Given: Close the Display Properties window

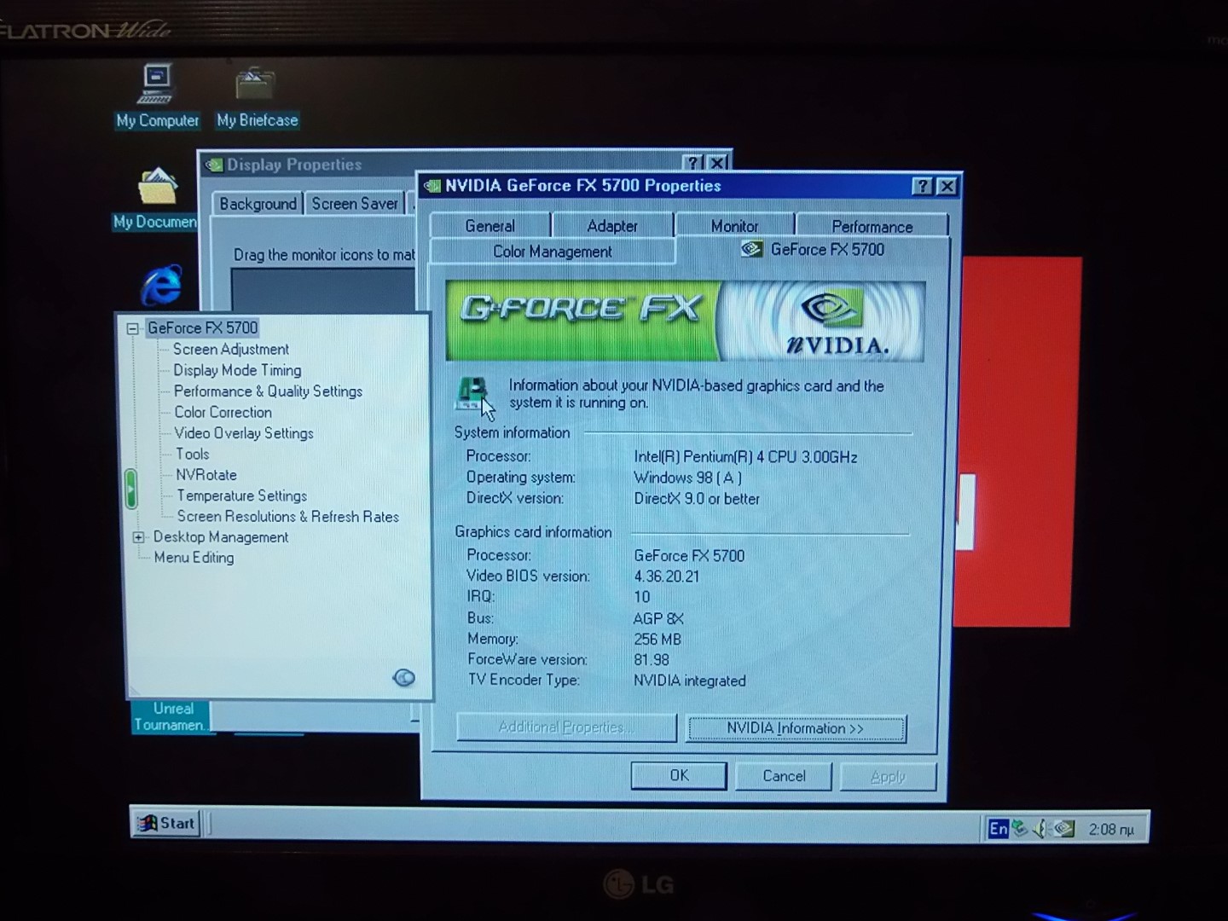Looking at the screenshot, I should (x=718, y=162).
